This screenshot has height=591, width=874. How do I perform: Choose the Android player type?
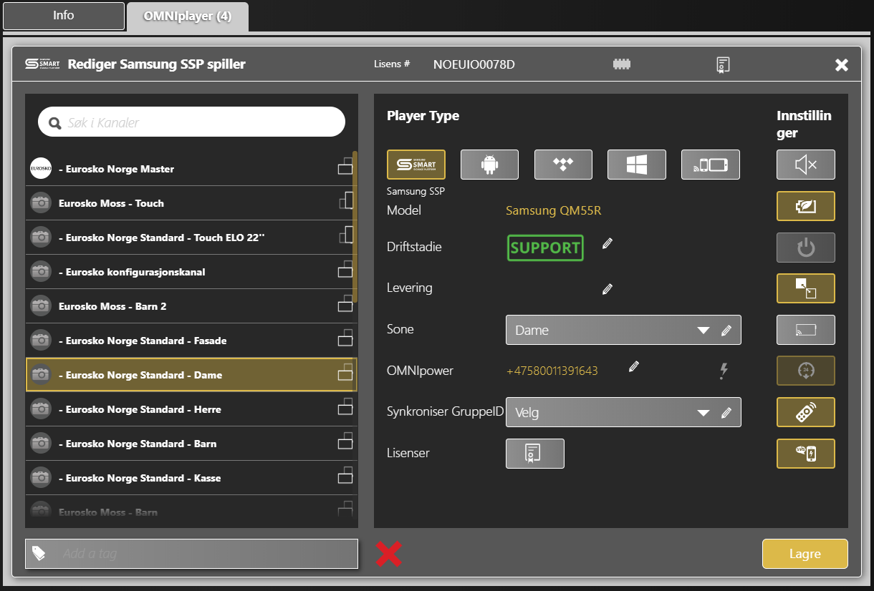coord(490,165)
